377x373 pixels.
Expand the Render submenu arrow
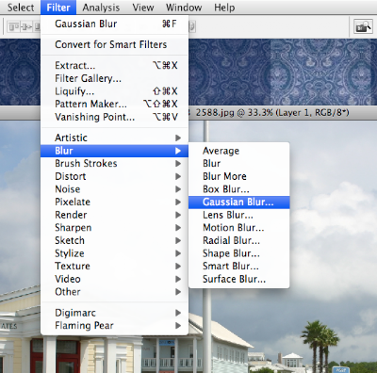coord(178,215)
